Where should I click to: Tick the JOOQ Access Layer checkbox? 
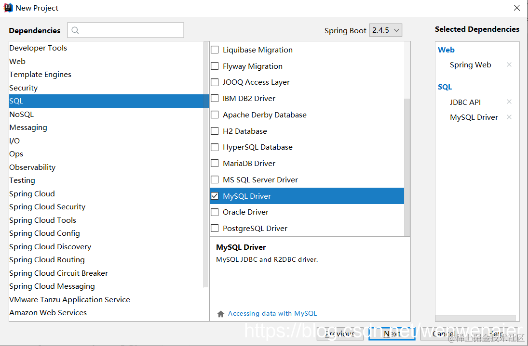[x=215, y=82]
